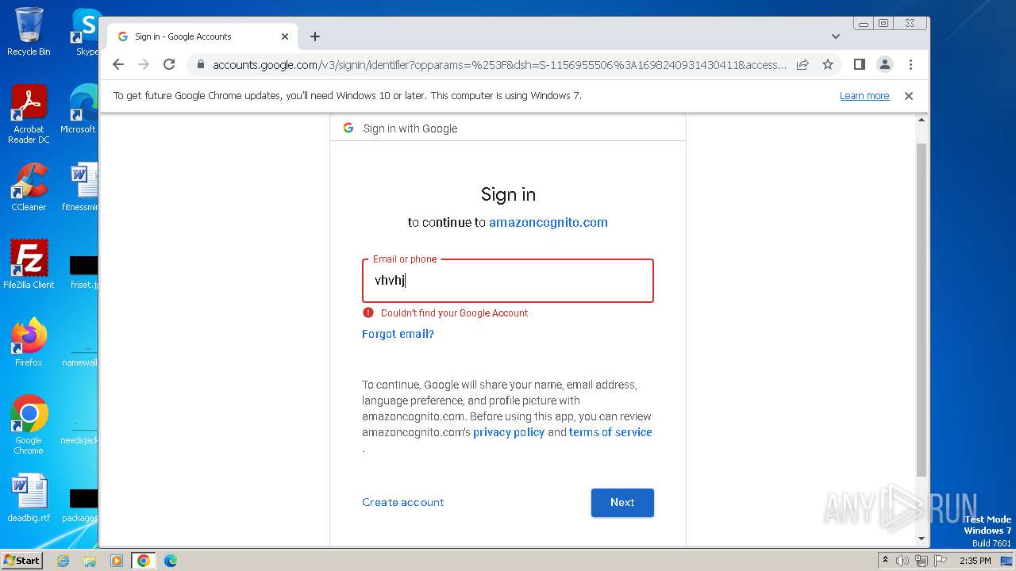
Task: Open a new tab with plus button
Action: 315,36
